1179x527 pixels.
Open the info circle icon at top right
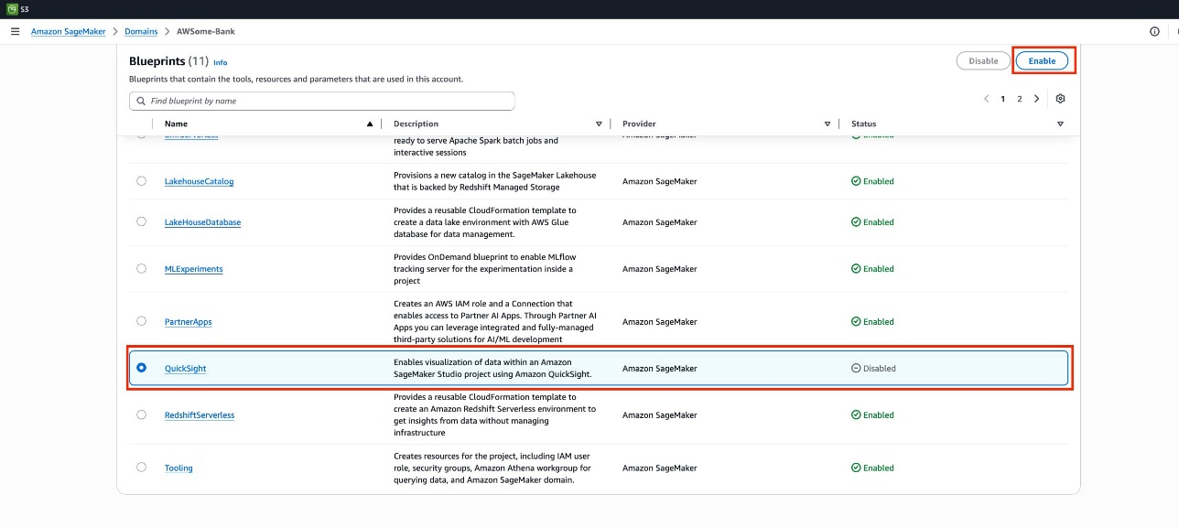[1154, 31]
